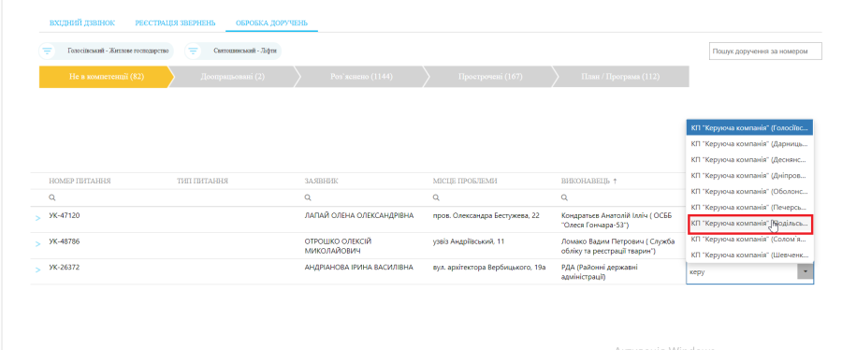The image size is (842, 350).
Task: Click address узвіз Андріївський, 11
Action: click(469, 241)
